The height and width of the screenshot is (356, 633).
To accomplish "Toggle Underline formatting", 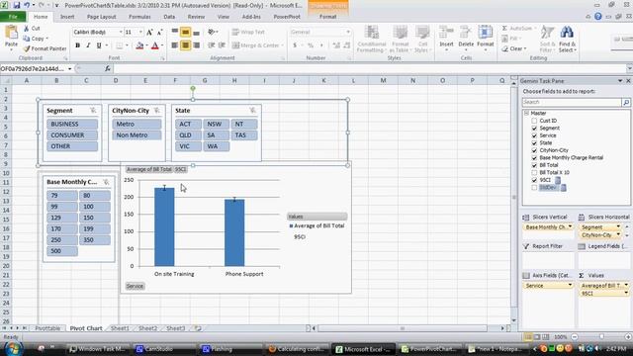I will pos(99,45).
